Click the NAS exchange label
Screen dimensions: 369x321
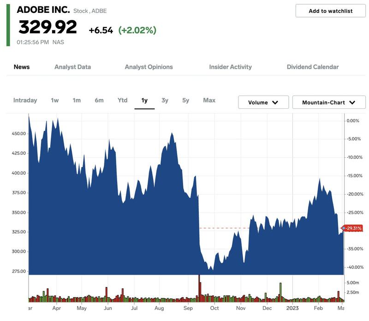[x=58, y=42]
